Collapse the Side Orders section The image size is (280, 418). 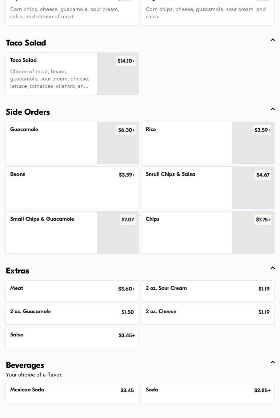pyautogui.click(x=272, y=109)
